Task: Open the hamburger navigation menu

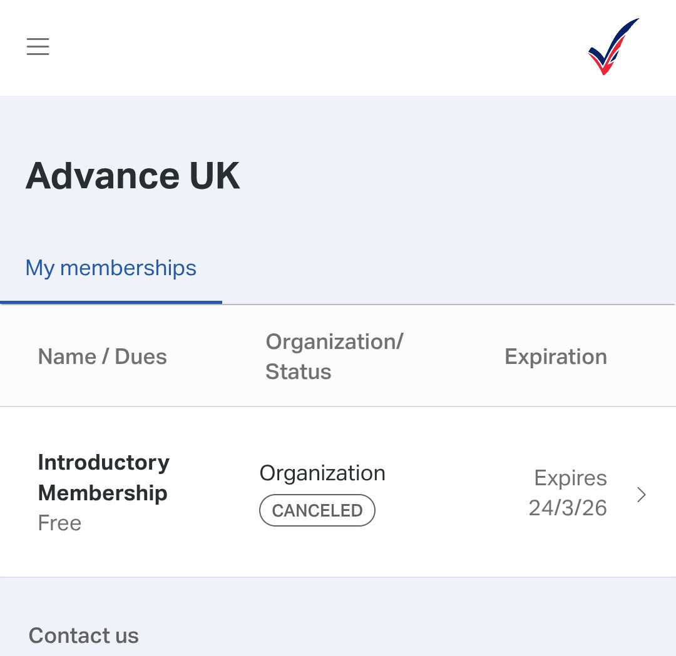Action: point(38,47)
